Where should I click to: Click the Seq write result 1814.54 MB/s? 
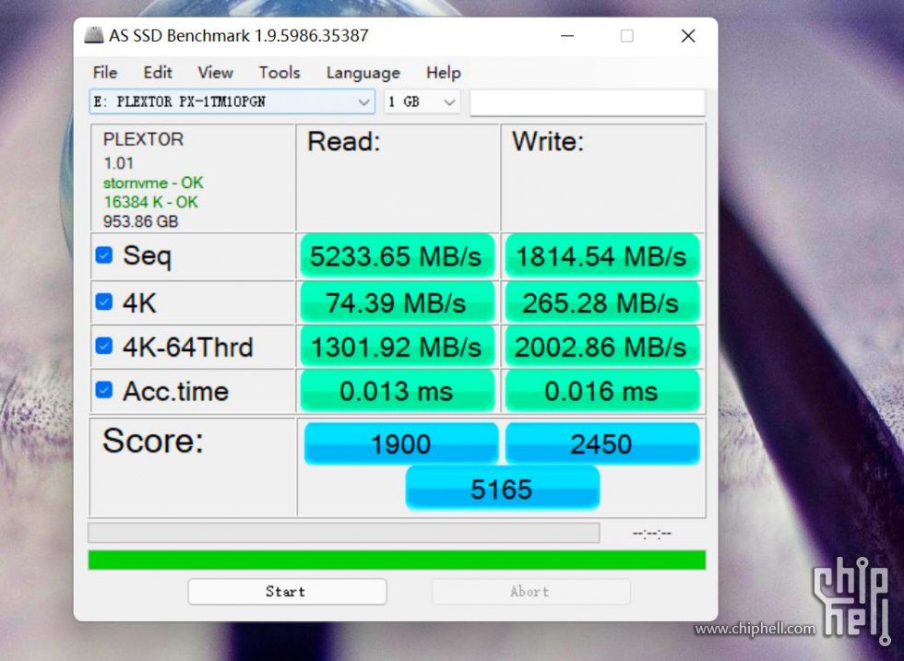point(602,256)
